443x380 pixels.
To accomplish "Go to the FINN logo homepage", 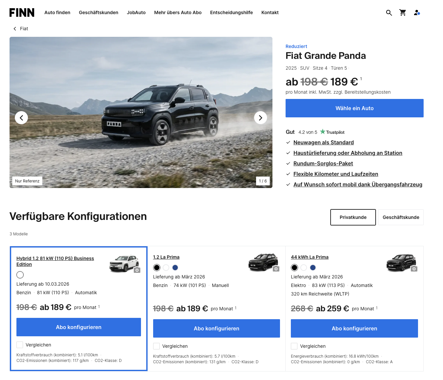I will pos(22,12).
